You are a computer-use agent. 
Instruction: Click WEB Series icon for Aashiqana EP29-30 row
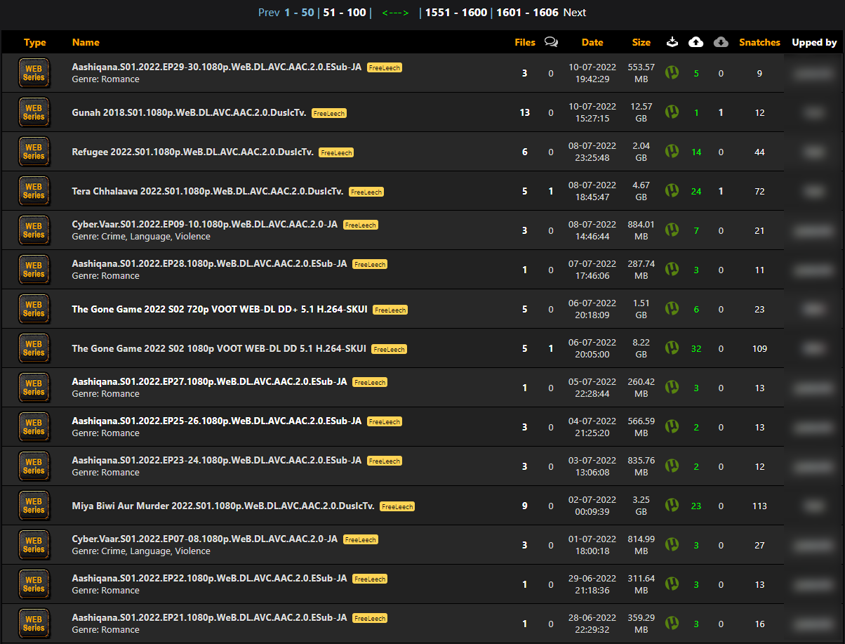[34, 73]
